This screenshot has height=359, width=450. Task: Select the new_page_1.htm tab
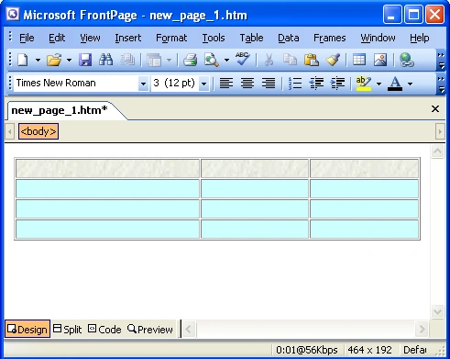click(x=60, y=110)
